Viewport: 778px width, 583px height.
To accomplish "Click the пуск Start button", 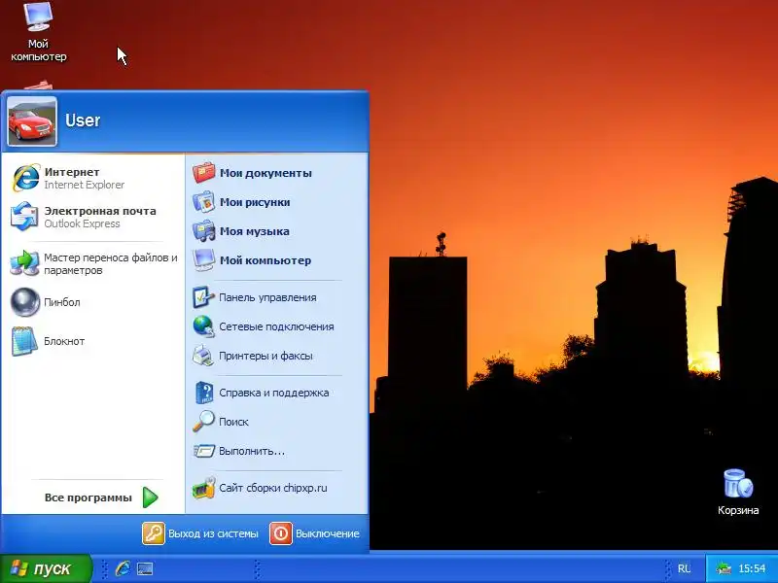I will point(46,568).
